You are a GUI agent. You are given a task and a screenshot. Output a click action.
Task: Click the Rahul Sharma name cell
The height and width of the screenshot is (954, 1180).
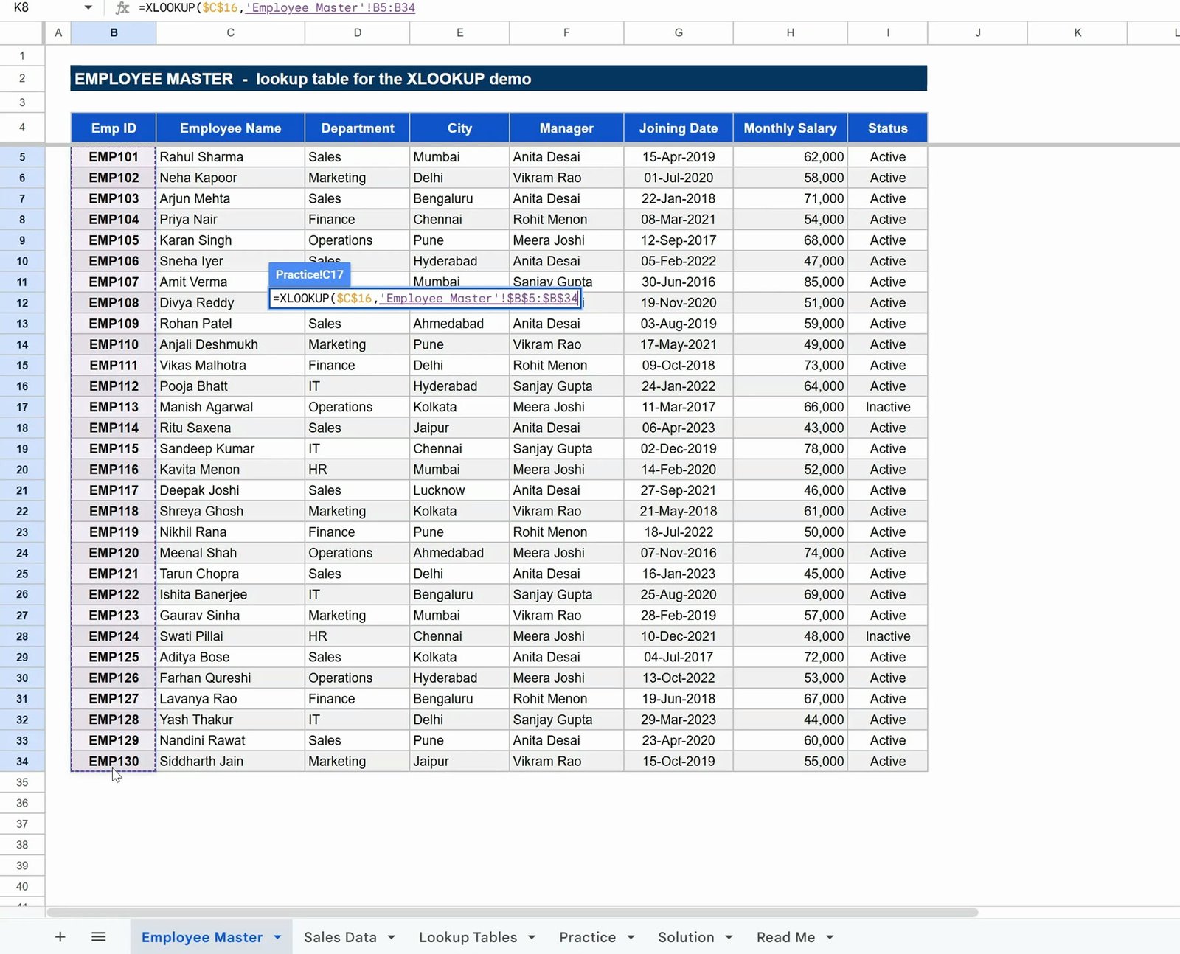point(230,157)
